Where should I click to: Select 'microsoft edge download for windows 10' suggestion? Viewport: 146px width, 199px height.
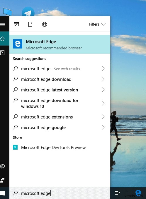coord(60,103)
